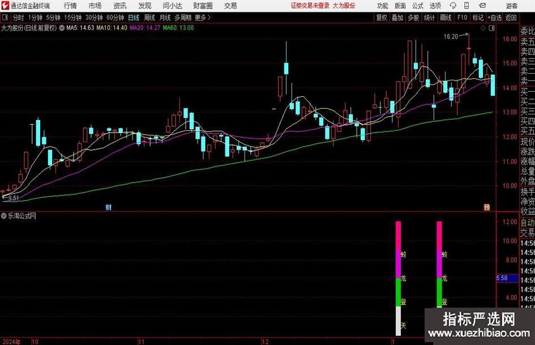Image resolution: width=535 pixels, height=345 pixels.
Task: Click the 乐淘公式网 indicator name
Action: 22,216
